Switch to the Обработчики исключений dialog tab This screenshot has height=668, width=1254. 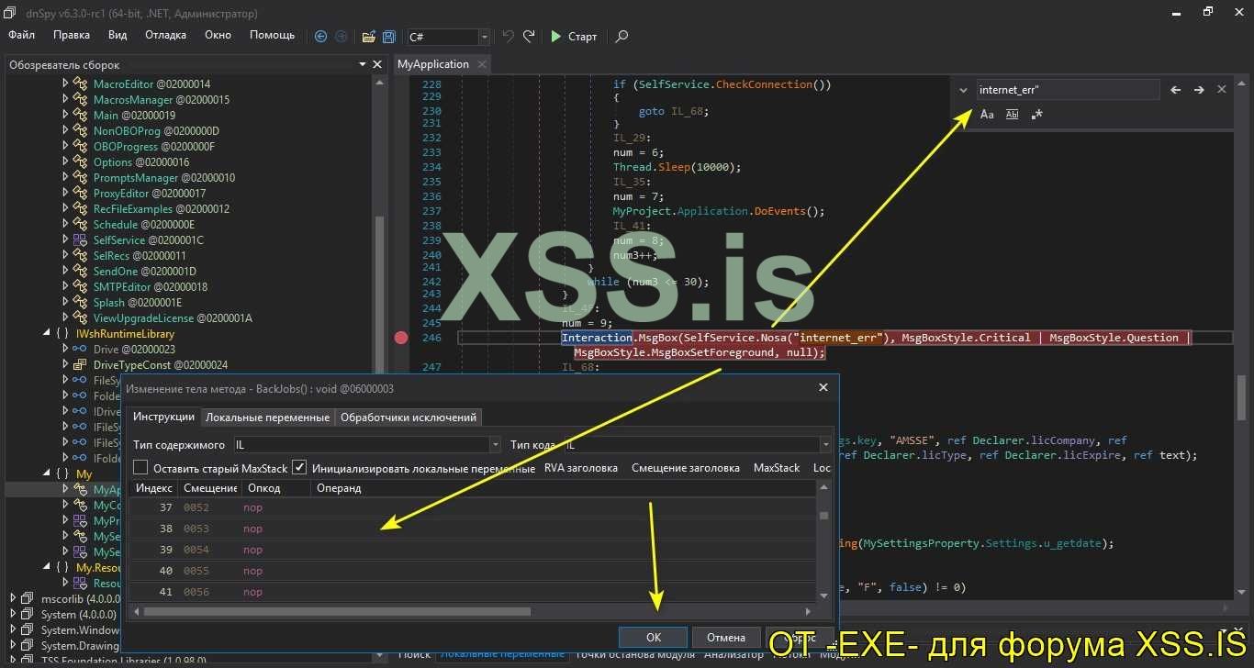tap(409, 417)
